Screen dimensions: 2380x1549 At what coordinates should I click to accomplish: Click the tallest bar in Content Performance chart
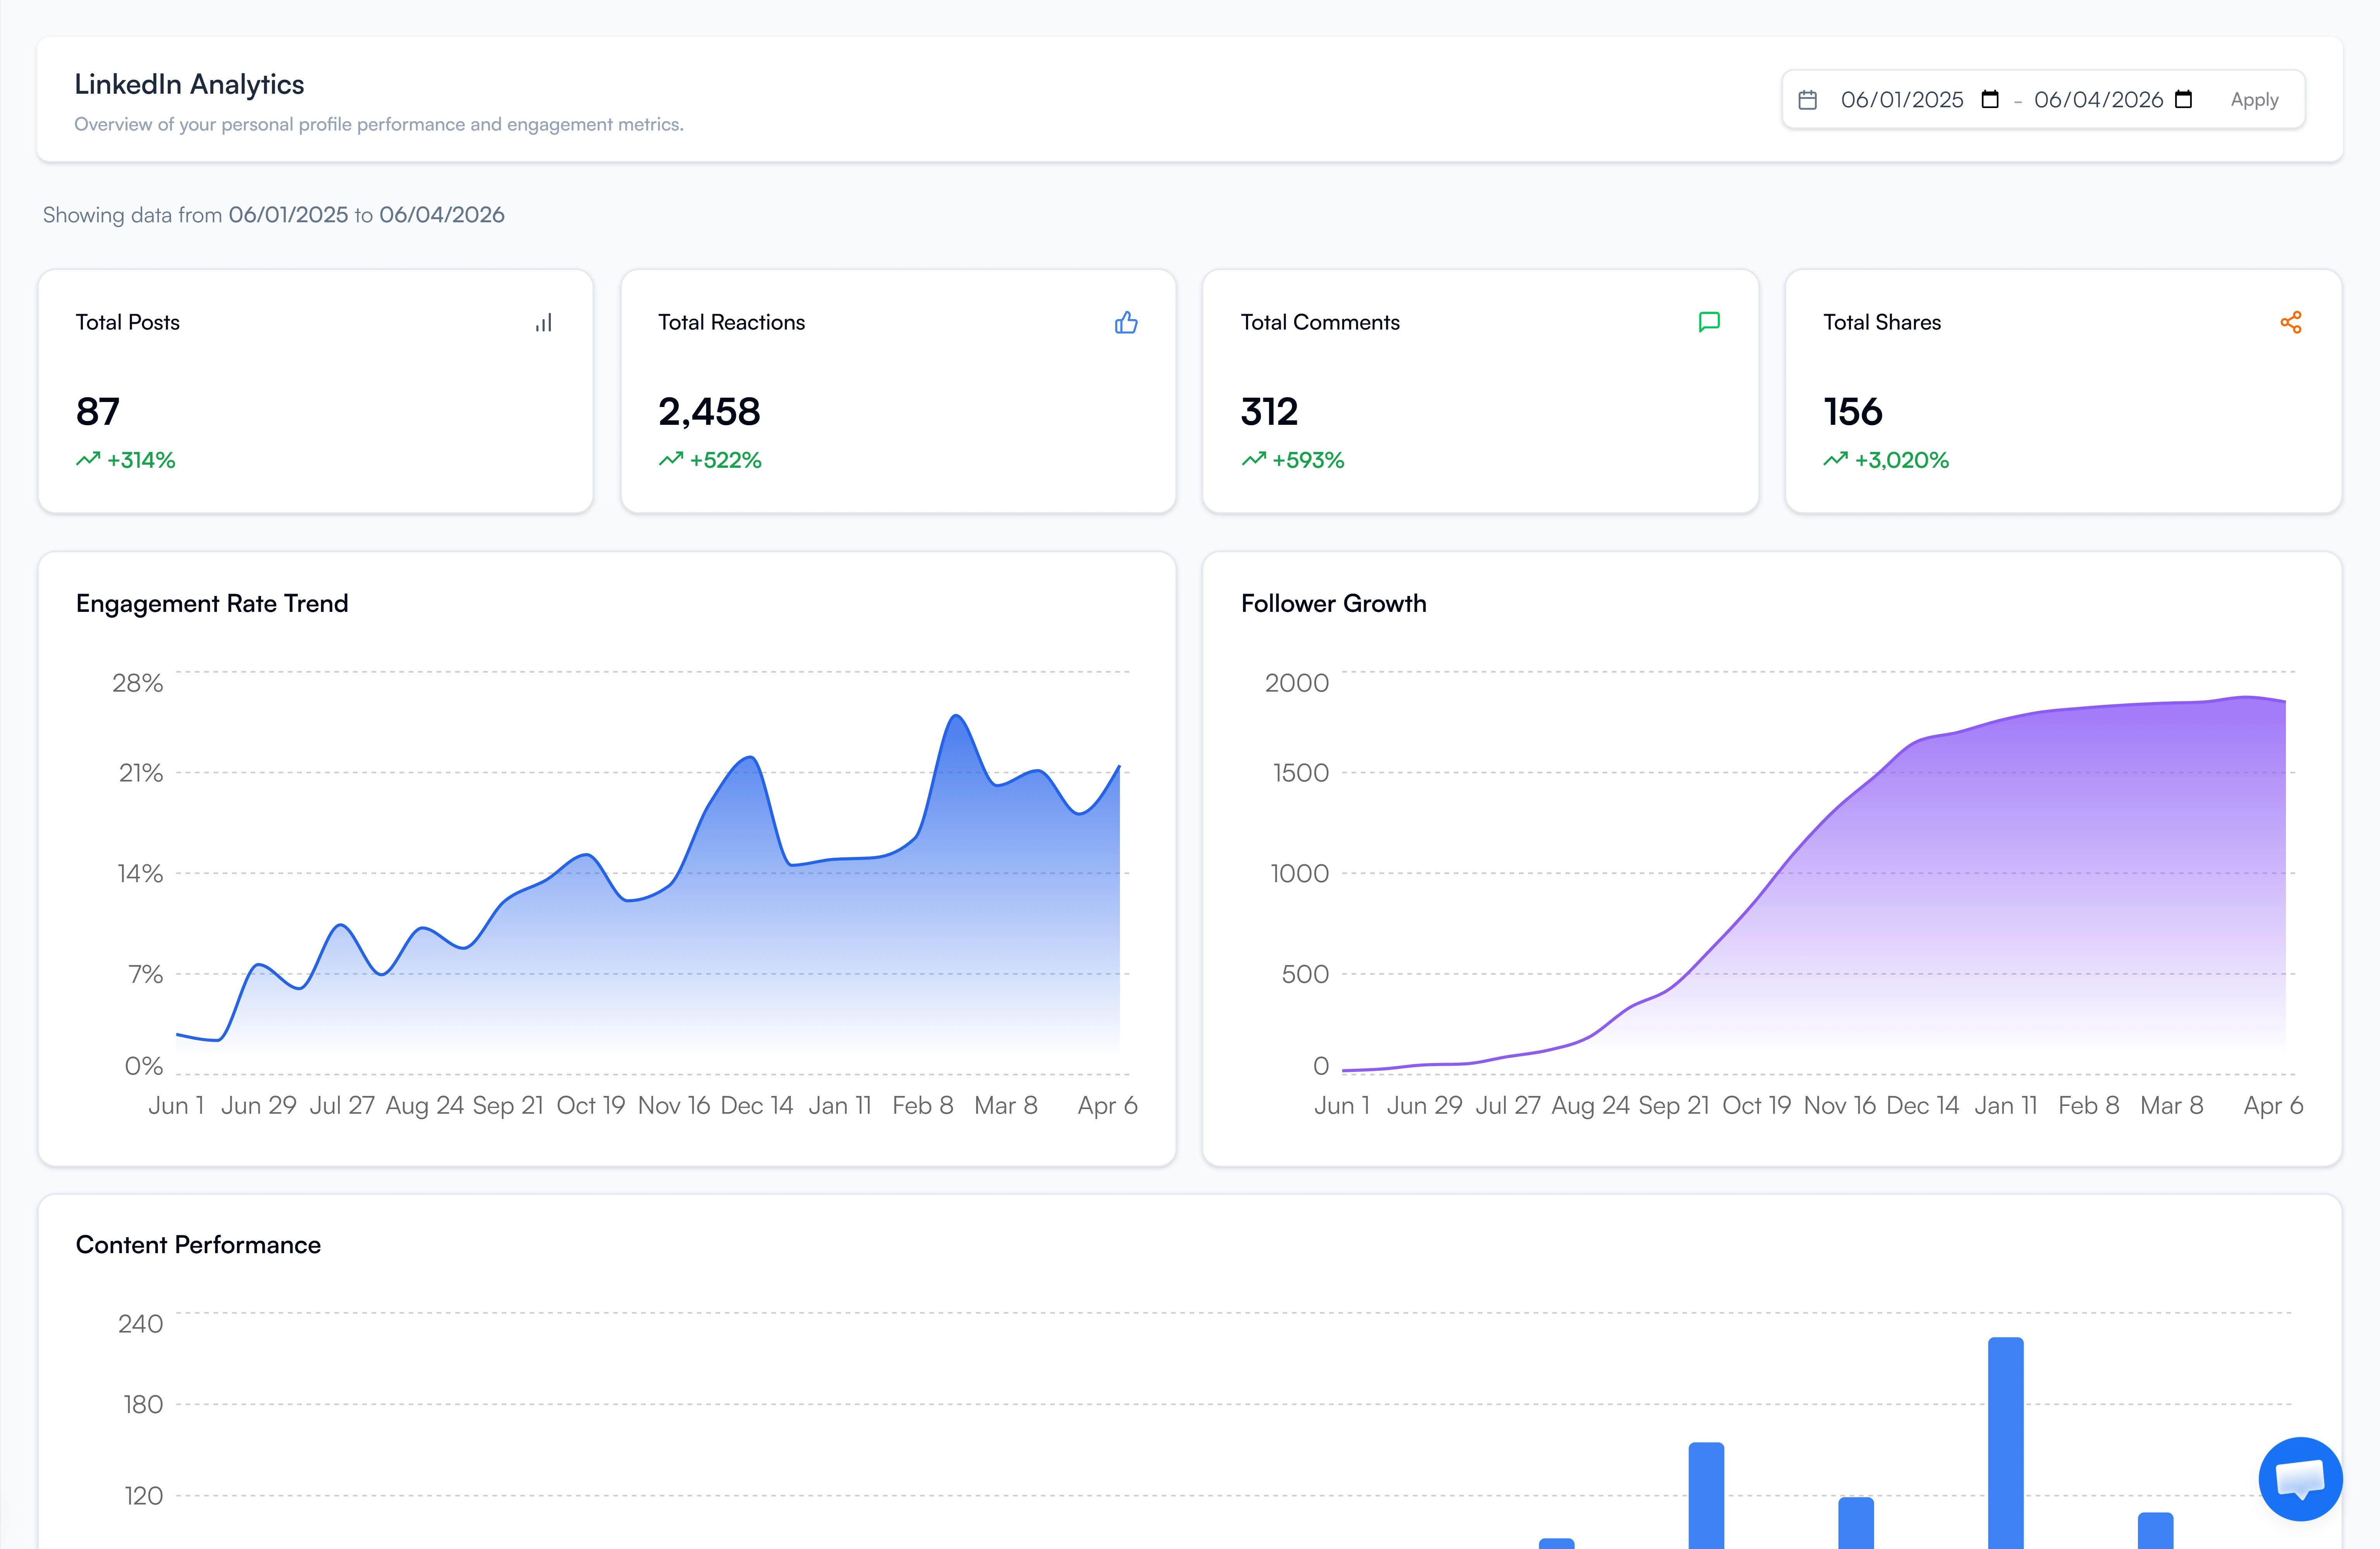(x=2007, y=1440)
